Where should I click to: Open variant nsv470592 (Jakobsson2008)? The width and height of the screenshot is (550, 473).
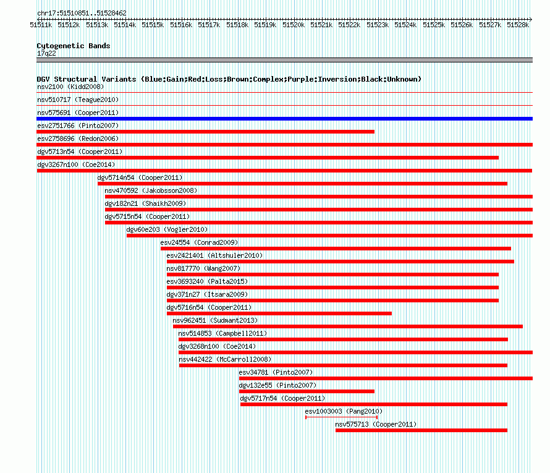[151, 190]
